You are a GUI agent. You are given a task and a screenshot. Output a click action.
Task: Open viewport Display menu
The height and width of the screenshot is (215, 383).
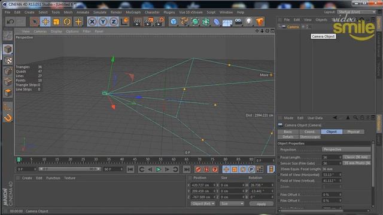(56, 31)
